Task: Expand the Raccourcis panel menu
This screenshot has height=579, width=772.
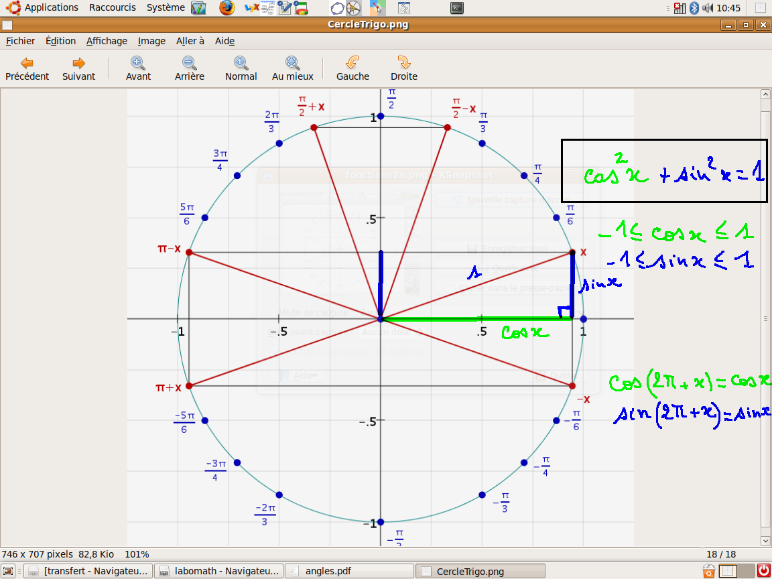Action: pos(112,7)
